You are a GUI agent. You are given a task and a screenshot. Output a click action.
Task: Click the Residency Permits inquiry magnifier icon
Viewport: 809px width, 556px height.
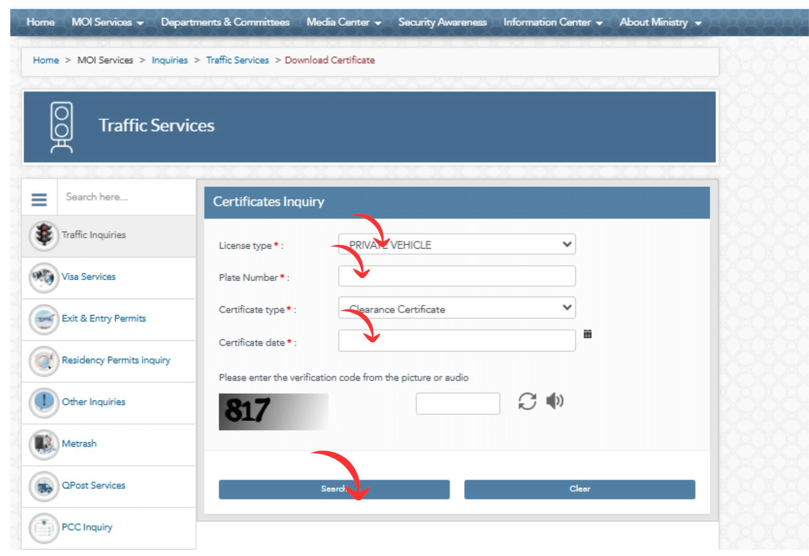pyautogui.click(x=44, y=361)
